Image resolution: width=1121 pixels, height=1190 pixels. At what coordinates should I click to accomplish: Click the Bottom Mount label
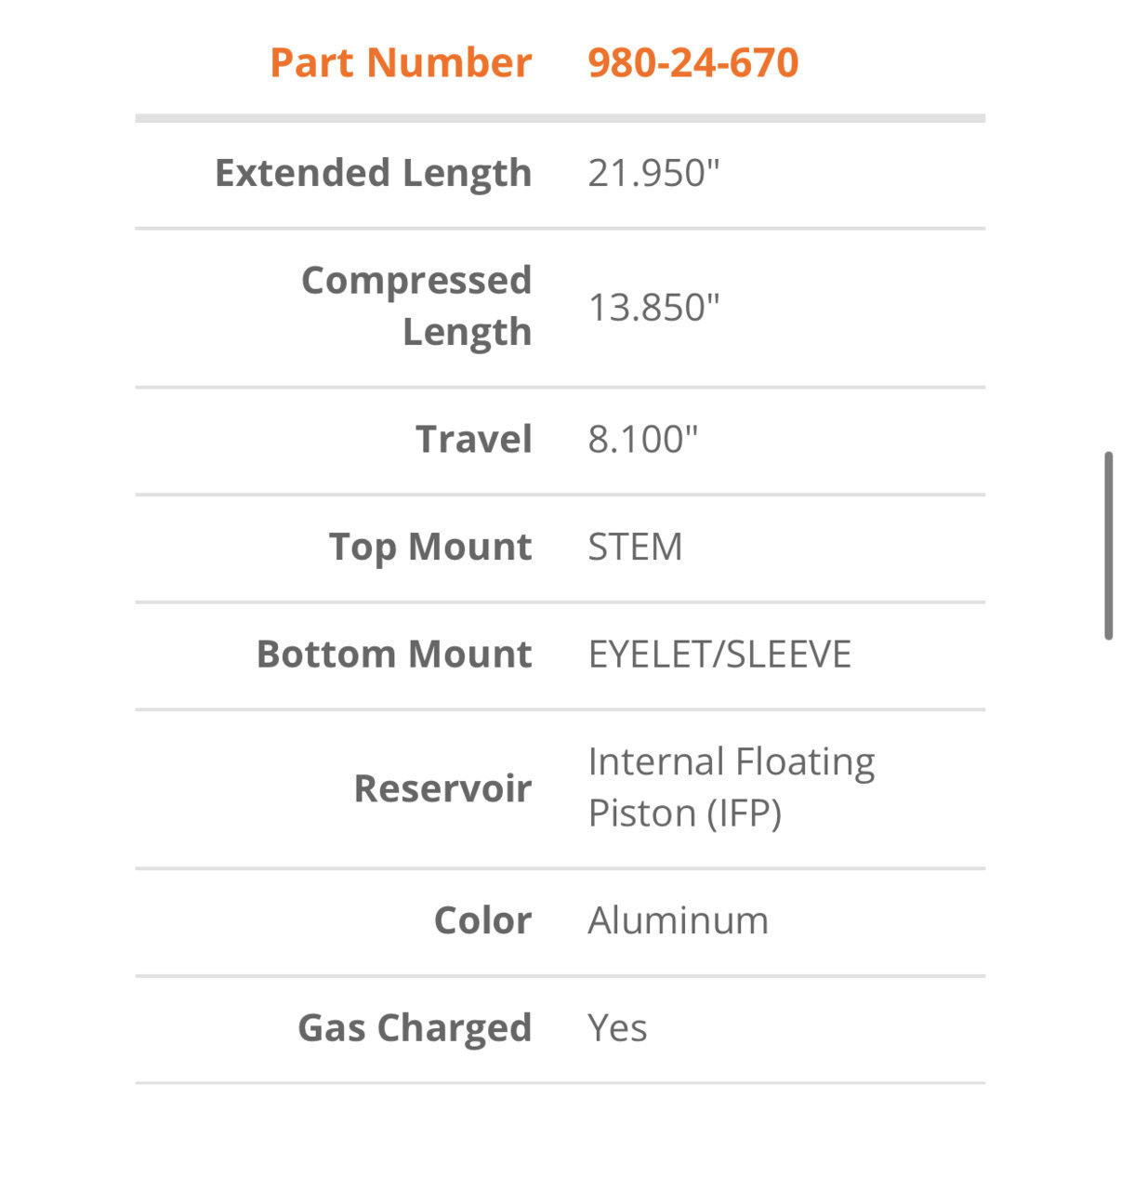pos(394,654)
